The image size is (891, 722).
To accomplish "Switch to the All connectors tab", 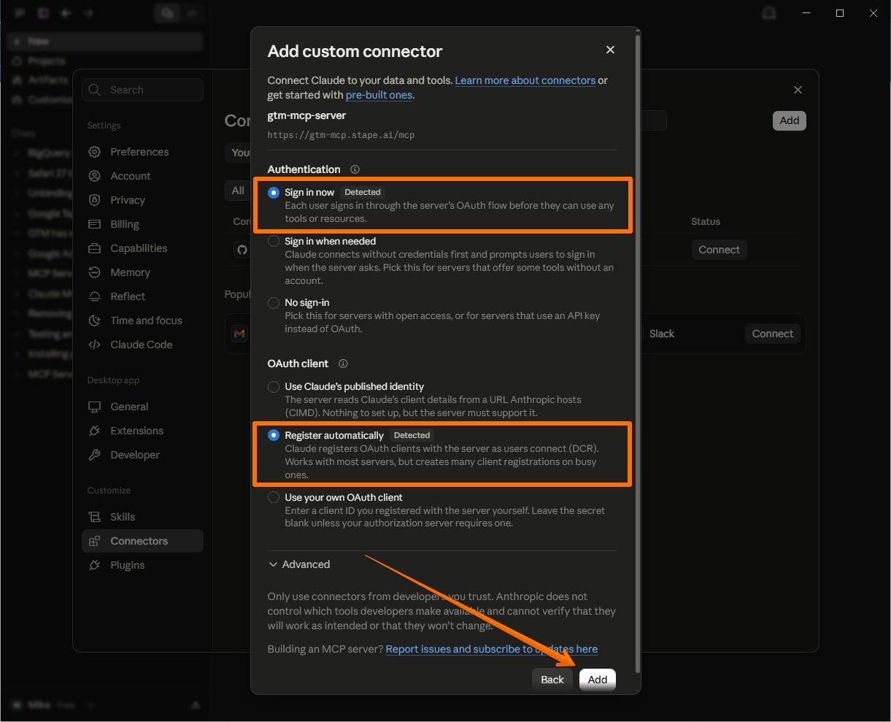I will (x=238, y=191).
